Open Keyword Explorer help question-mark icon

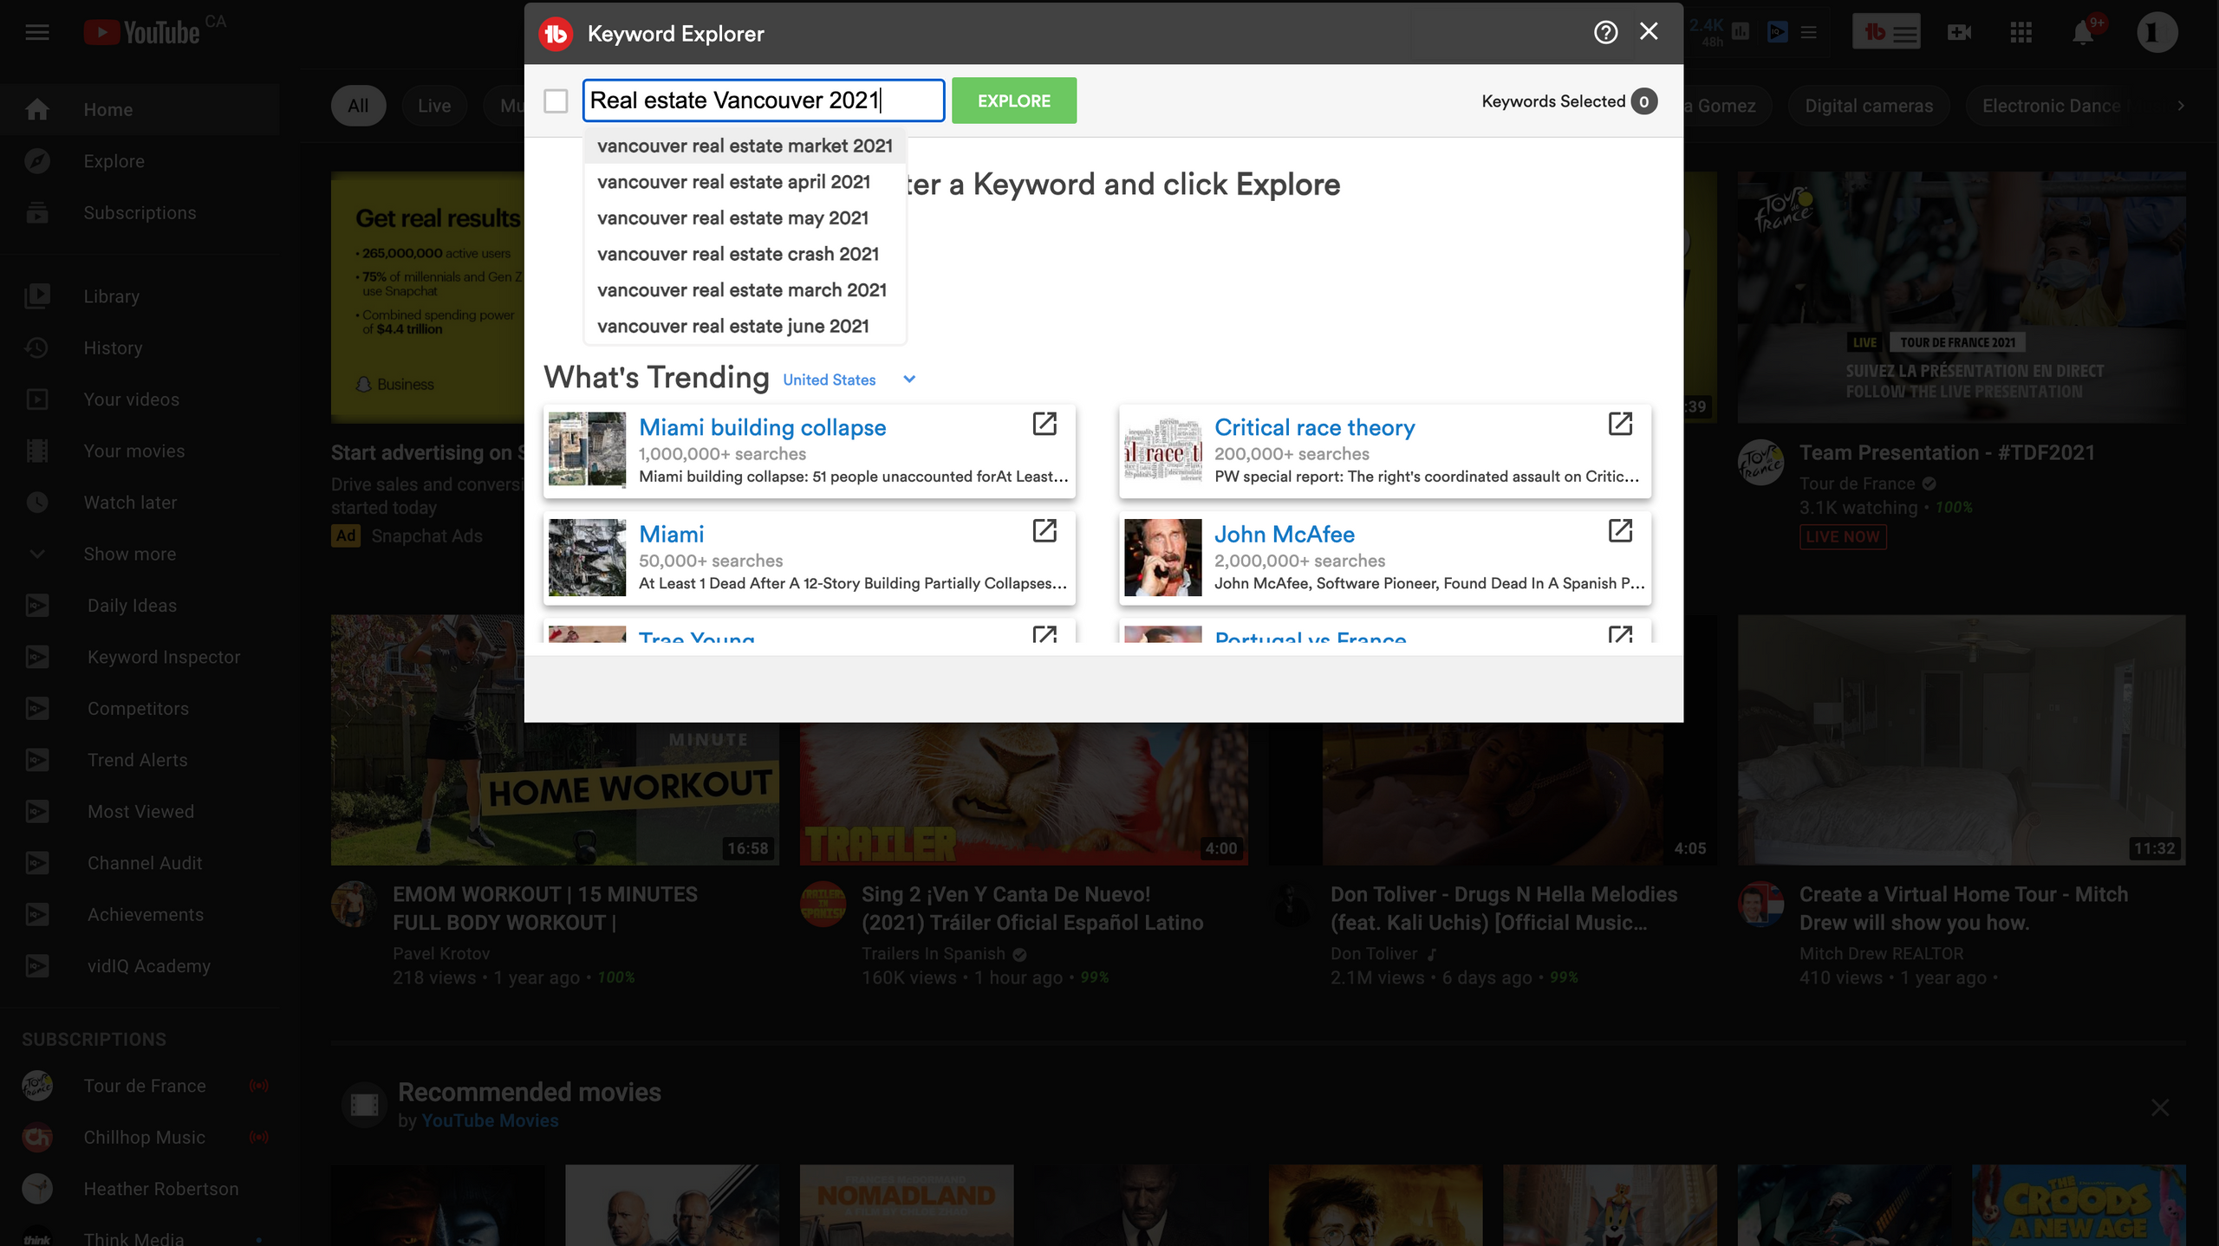(1605, 33)
